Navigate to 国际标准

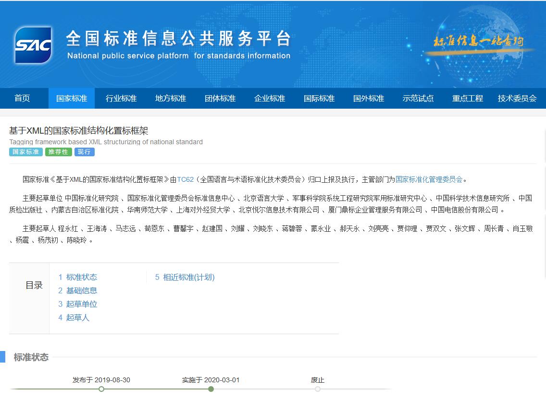(319, 98)
